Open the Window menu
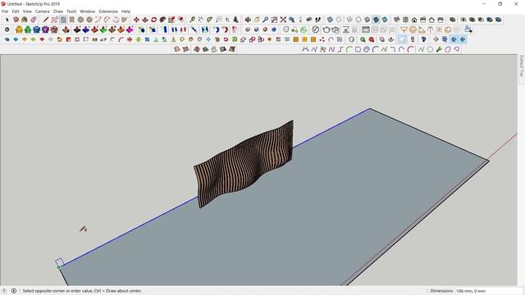525x295 pixels. (88, 11)
